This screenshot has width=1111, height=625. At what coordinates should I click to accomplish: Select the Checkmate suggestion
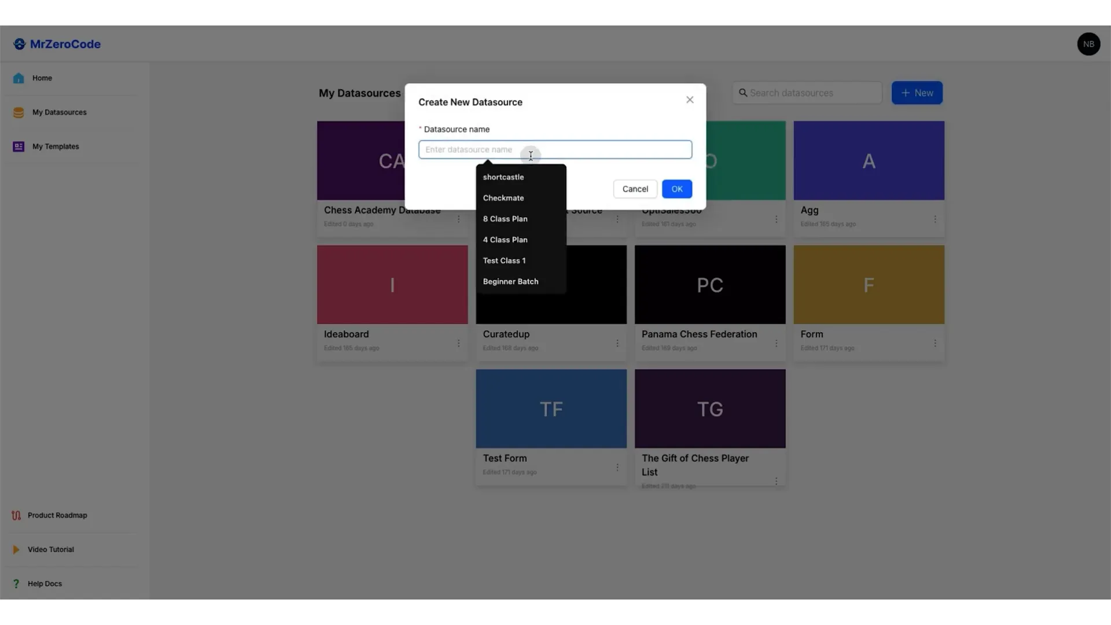(x=521, y=198)
